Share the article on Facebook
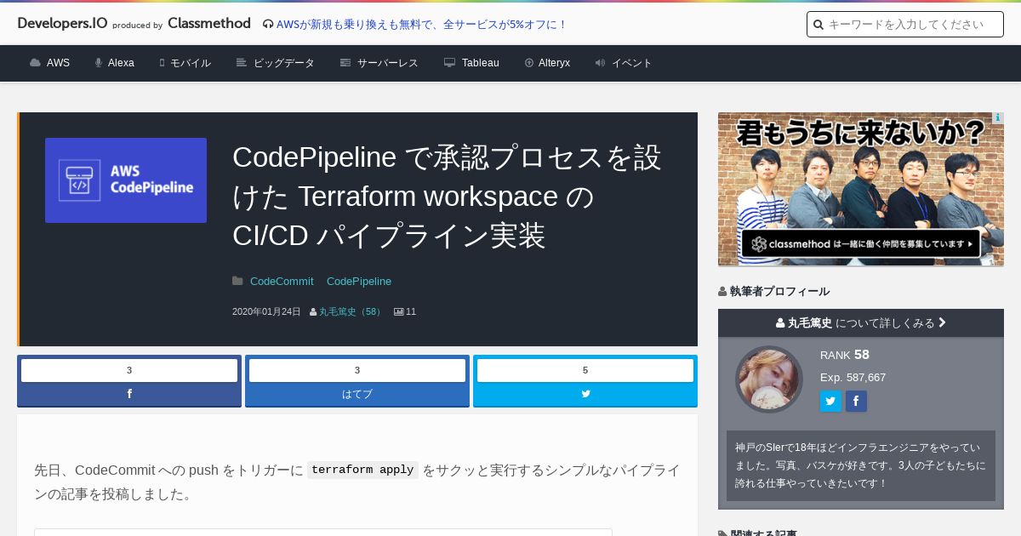1021x536 pixels. pos(129,394)
